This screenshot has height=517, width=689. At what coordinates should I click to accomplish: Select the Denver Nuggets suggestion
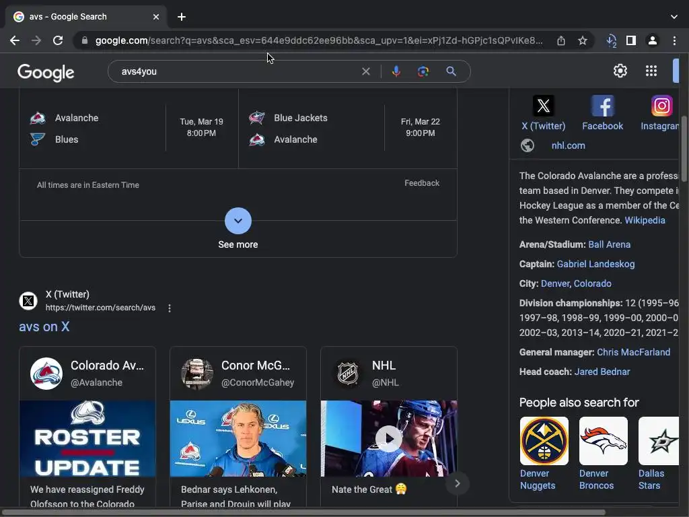tap(544, 454)
